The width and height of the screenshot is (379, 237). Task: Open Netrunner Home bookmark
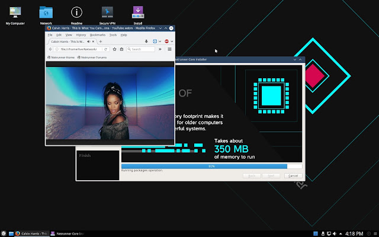61,57
